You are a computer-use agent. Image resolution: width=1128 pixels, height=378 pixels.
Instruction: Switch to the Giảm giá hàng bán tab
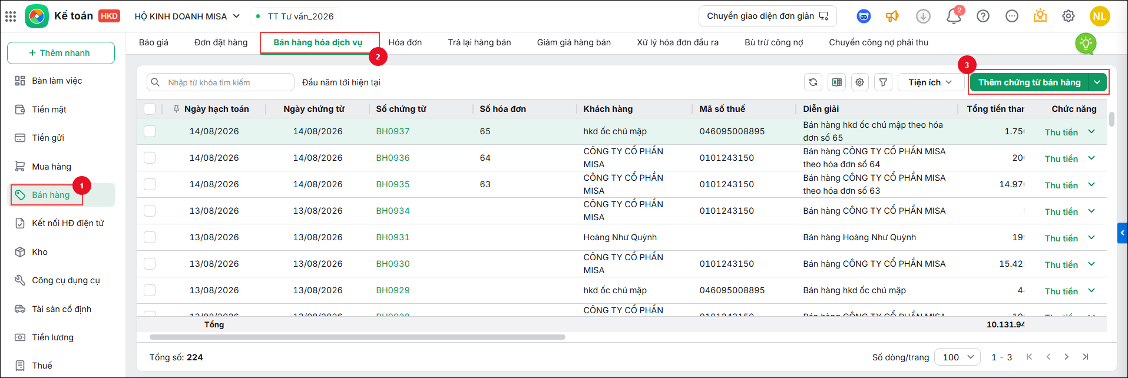[574, 42]
